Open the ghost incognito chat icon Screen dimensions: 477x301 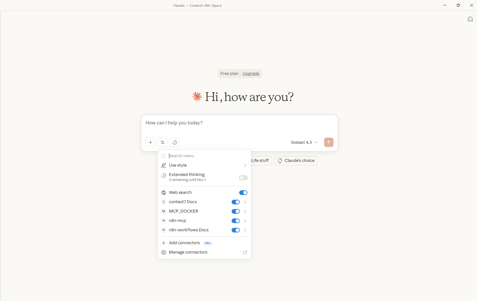pos(470,19)
